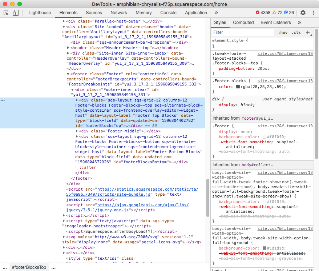The height and width of the screenshot is (271, 319).
Task: Click the red error count icon
Action: 258,13
